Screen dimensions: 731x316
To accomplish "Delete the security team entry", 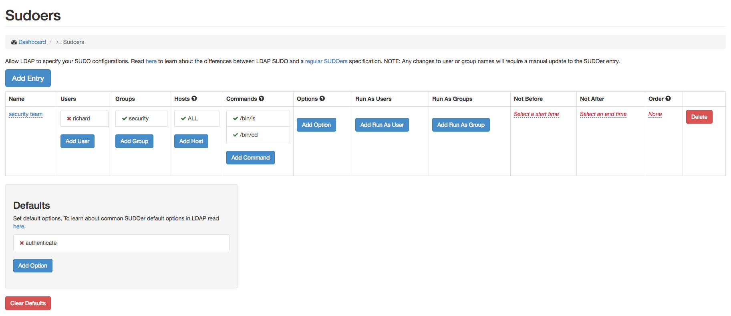I will point(699,117).
